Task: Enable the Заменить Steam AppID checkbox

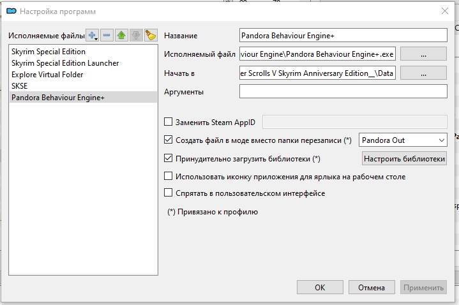Action: (168, 121)
